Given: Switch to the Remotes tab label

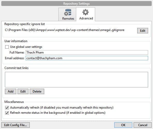Looking at the screenshot, I should [68, 19].
